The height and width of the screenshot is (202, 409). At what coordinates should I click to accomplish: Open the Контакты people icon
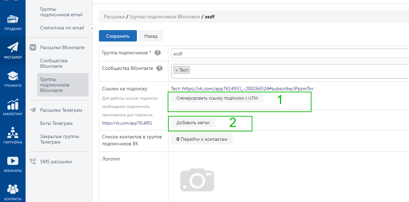[13, 189]
